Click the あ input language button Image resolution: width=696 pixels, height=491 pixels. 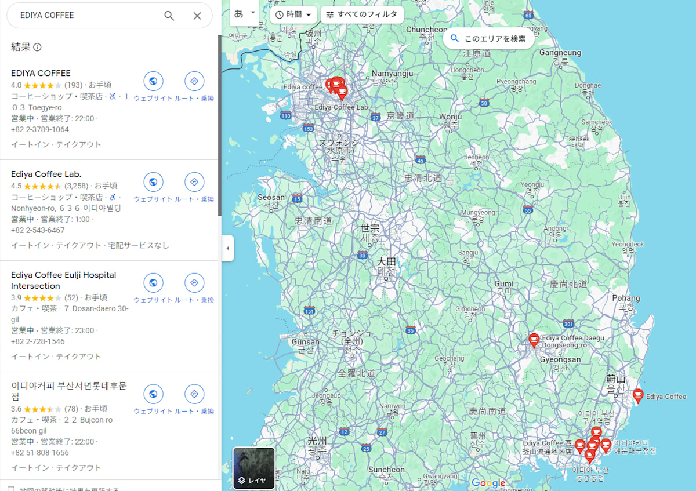(238, 13)
